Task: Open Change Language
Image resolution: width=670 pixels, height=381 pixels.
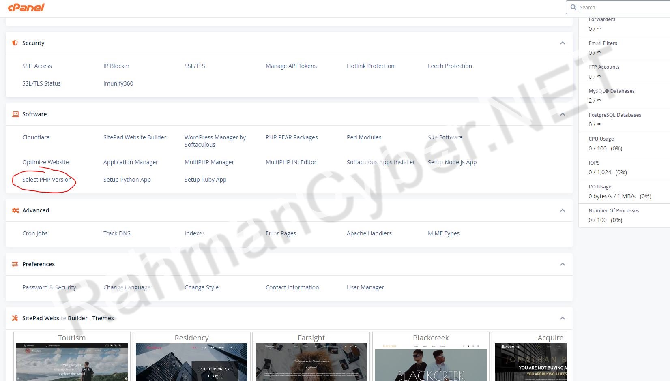Action: (x=127, y=287)
